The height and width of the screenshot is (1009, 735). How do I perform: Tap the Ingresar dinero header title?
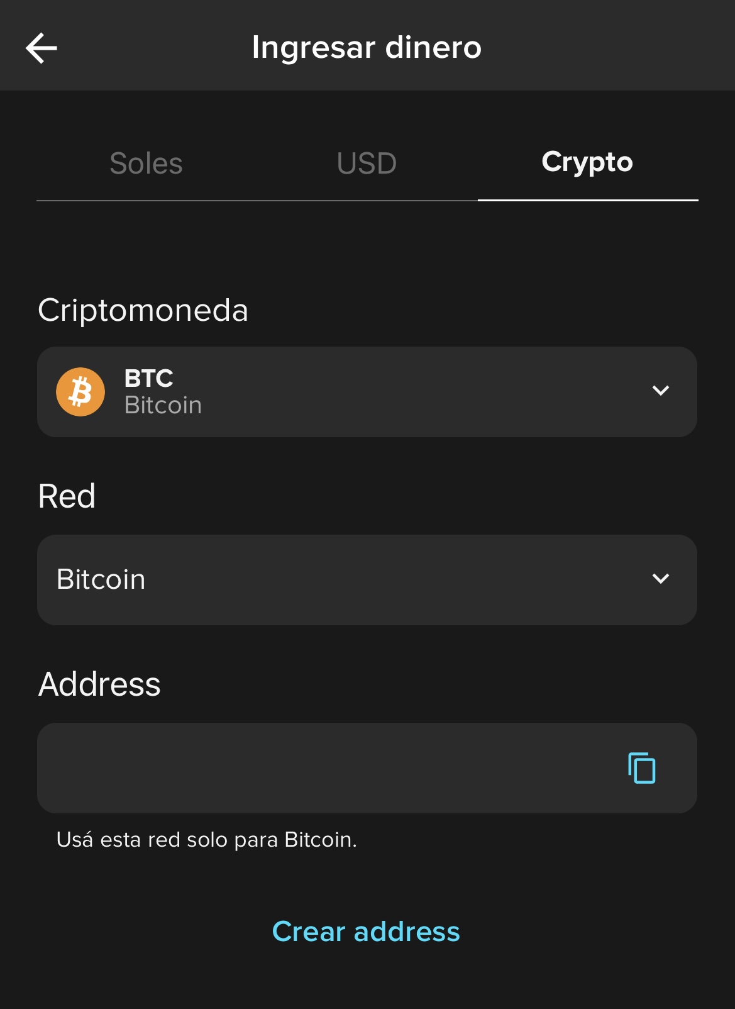pos(367,47)
